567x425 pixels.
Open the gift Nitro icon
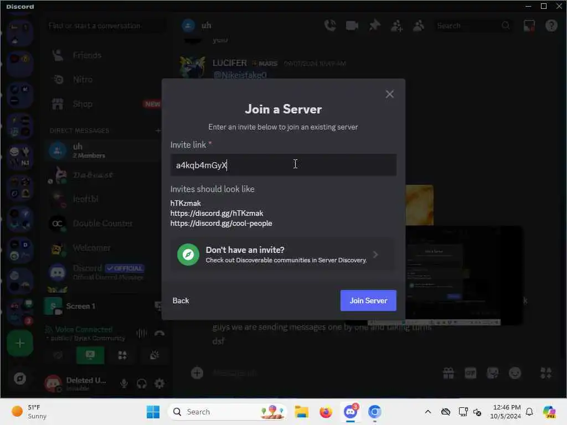[x=449, y=373]
